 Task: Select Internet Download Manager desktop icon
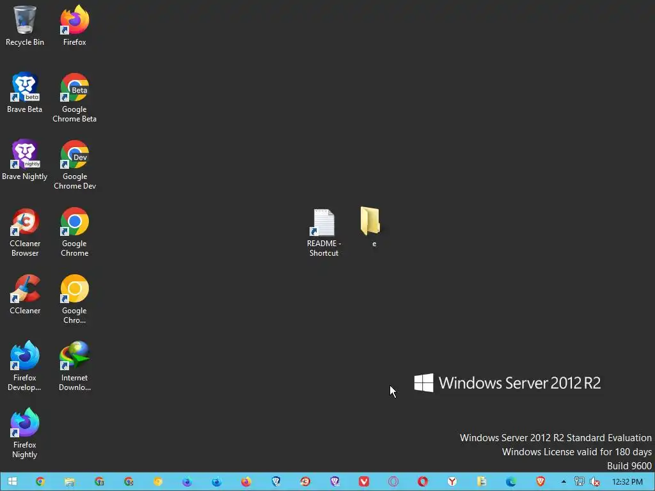coord(74,366)
